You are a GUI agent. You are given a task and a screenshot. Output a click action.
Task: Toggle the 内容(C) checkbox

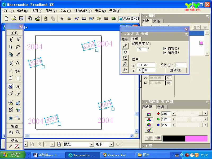(x=165, y=48)
